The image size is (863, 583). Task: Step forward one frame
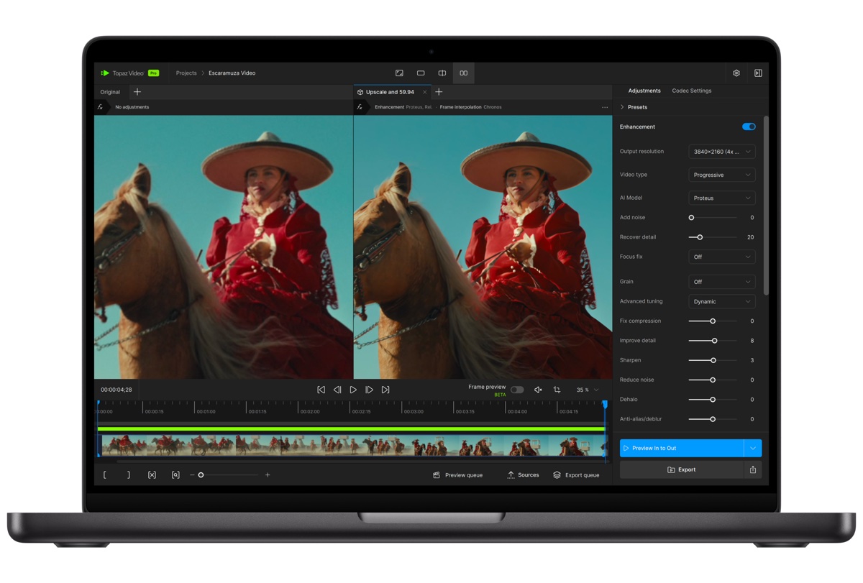[369, 390]
